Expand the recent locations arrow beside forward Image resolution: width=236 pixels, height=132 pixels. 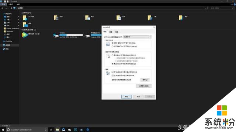pos(9,8)
